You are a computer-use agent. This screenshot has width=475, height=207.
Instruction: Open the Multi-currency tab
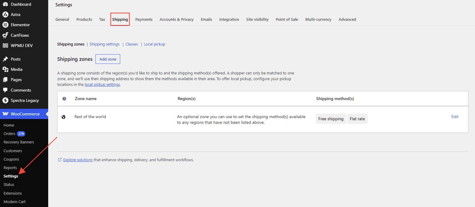pos(318,19)
